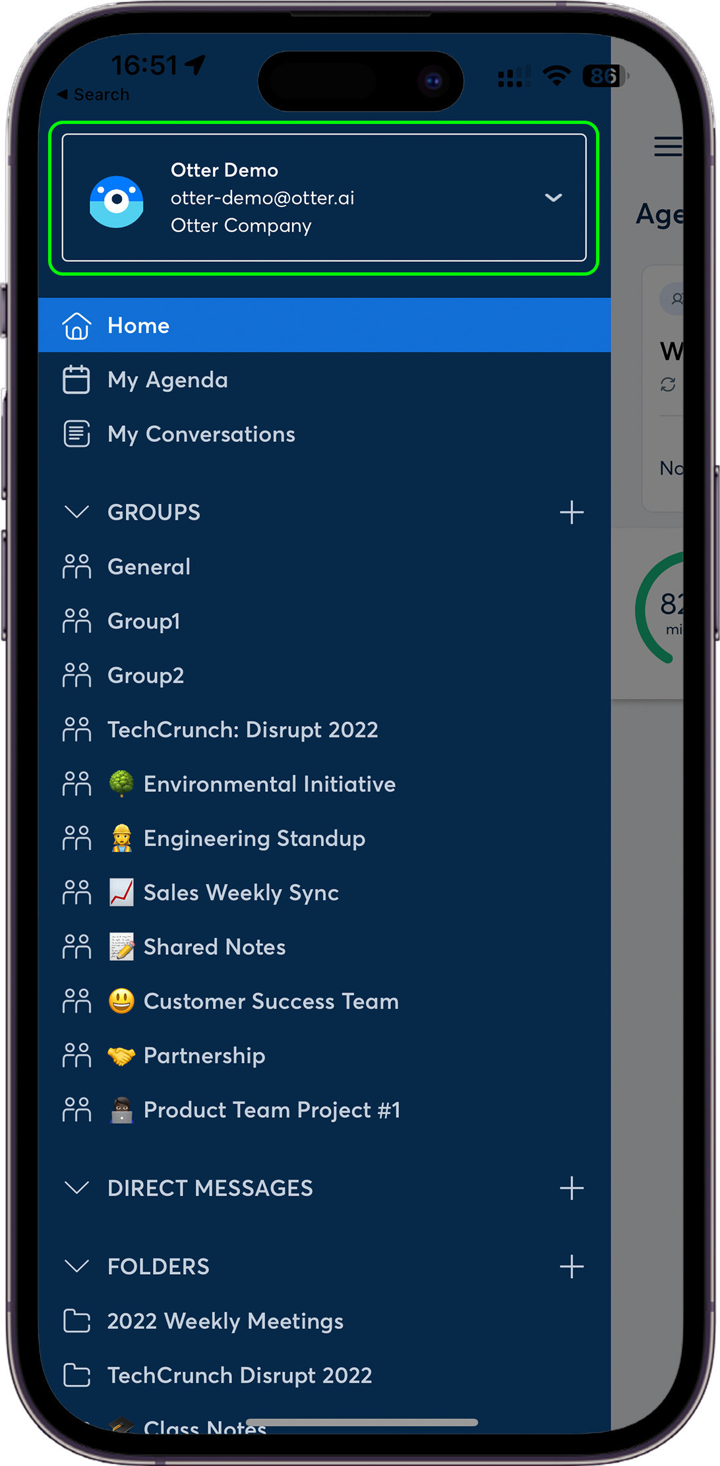Click people icon beside General
Screen dimensions: 720x1466
coord(76,566)
